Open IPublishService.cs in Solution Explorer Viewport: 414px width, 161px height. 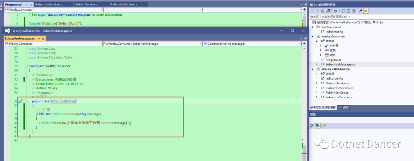[337, 83]
